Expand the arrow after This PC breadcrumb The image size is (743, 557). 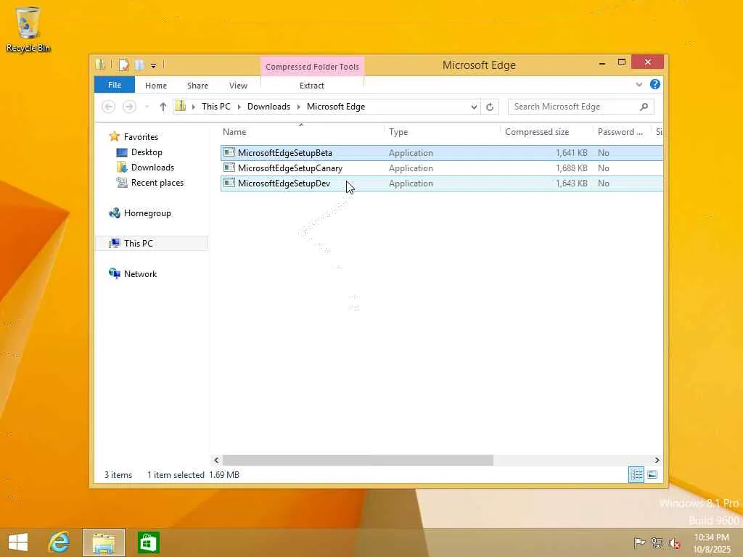[239, 107]
